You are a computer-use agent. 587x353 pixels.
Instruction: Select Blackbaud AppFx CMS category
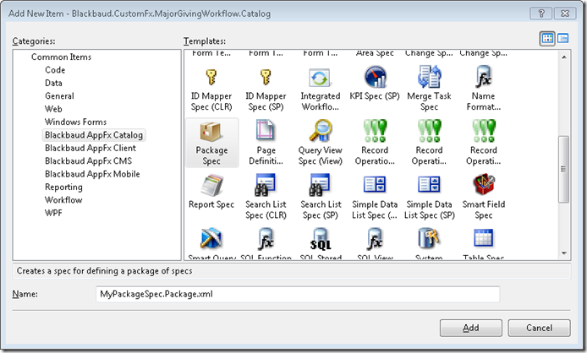[x=88, y=160]
